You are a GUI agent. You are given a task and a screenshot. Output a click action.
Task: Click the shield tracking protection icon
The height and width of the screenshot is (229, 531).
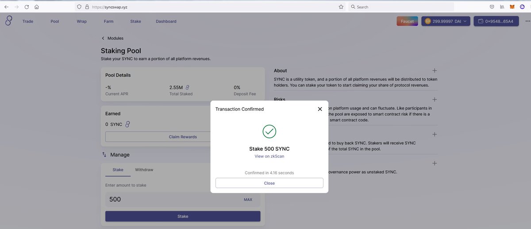coord(80,7)
